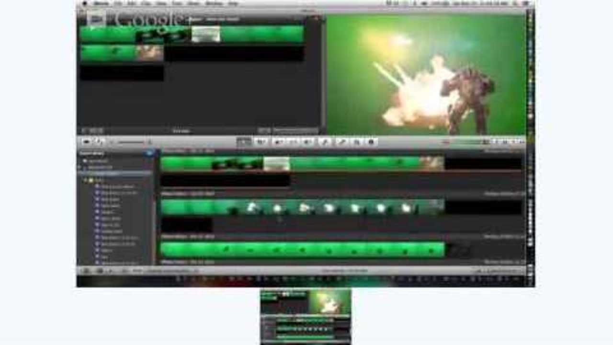Open the camera import window
The height and width of the screenshot is (345, 613).
(86, 142)
